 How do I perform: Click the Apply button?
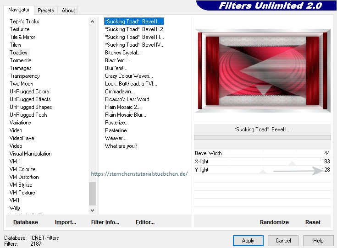click(x=248, y=240)
